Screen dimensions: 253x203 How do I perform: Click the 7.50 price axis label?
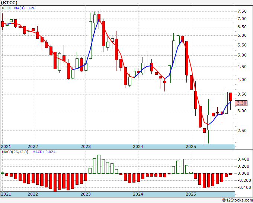pyautogui.click(x=242, y=11)
